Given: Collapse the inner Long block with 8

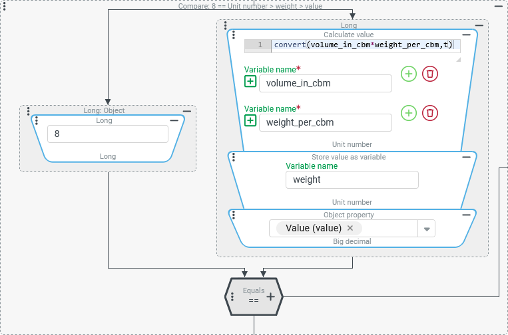Looking at the screenshot, I should click(x=174, y=120).
